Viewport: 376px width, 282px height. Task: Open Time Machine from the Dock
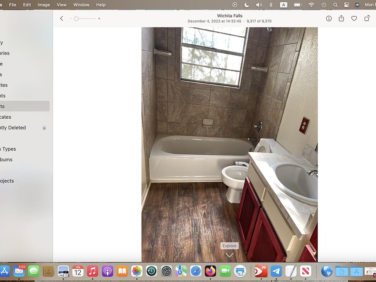[152, 271]
